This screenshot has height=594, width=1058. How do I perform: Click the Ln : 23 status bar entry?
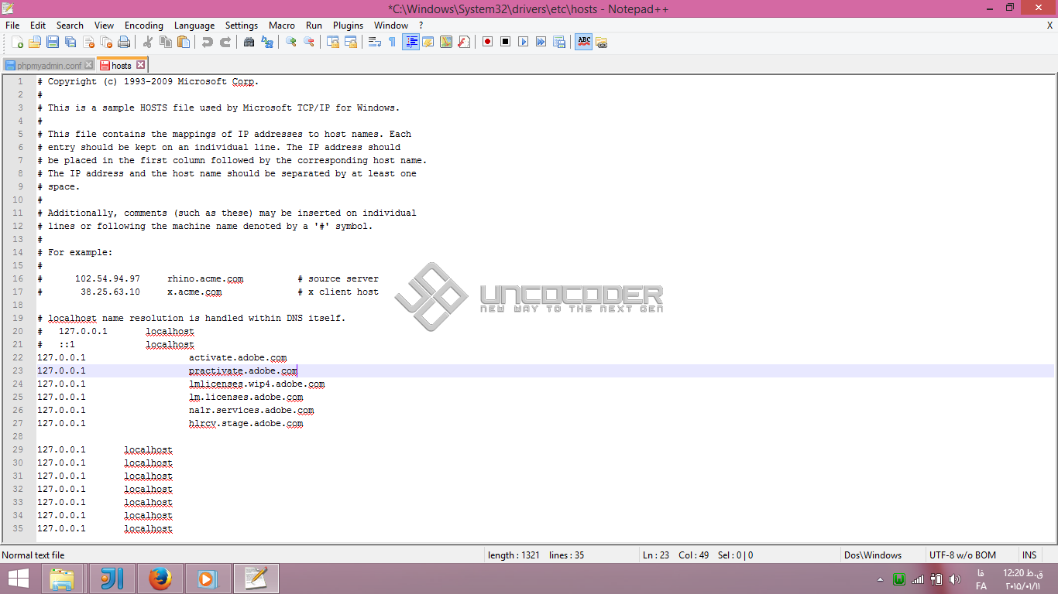(656, 555)
